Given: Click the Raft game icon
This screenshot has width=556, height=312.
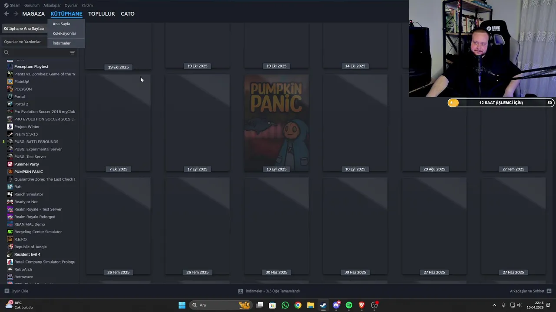Looking at the screenshot, I should click(10, 187).
